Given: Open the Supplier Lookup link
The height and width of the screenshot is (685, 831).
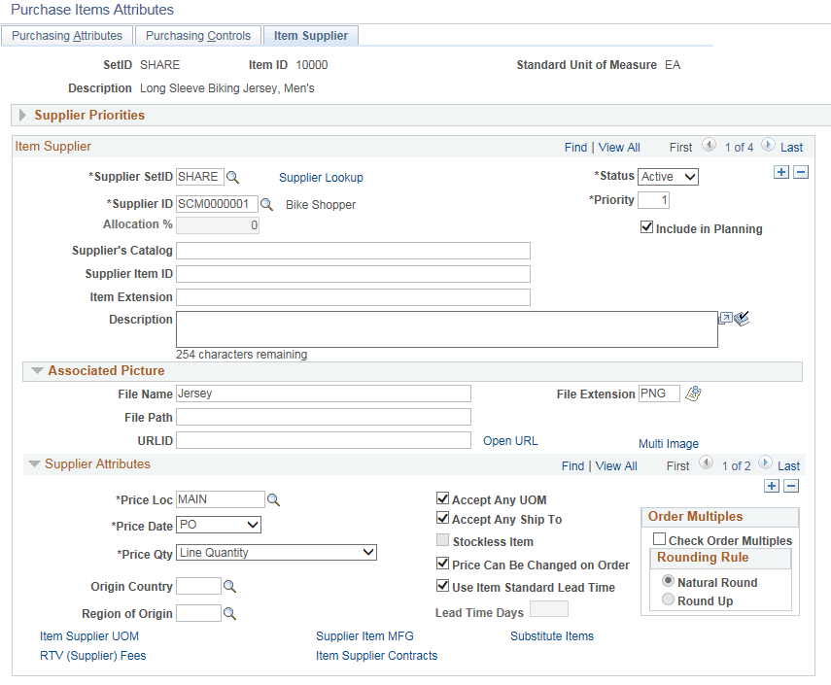Looking at the screenshot, I should (x=321, y=177).
